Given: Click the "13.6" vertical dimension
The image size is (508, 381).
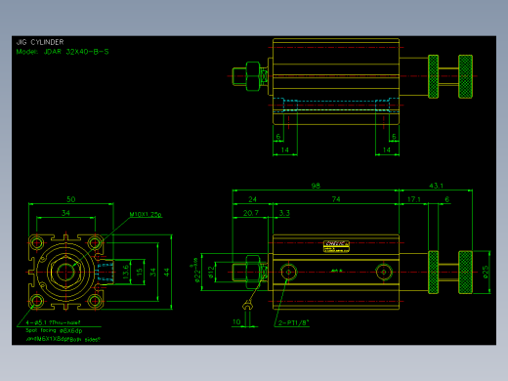Looking at the screenshot, I should click(x=126, y=272).
